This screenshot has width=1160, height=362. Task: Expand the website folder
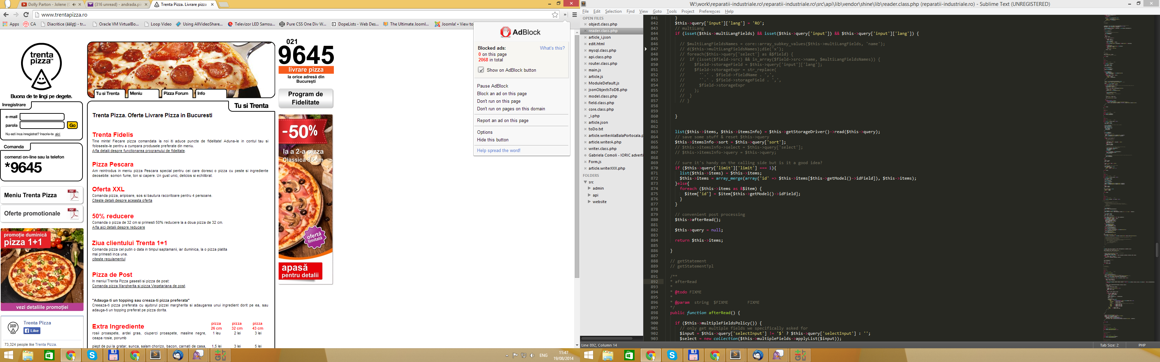coord(589,202)
